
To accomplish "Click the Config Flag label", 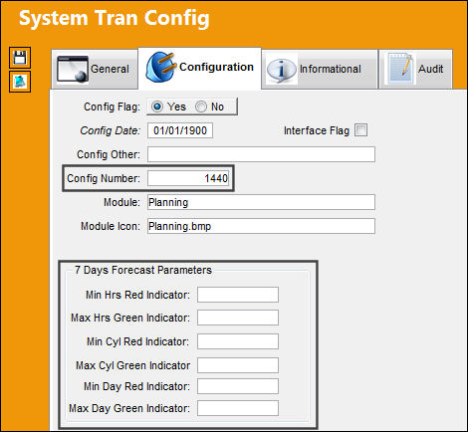I will click(112, 107).
